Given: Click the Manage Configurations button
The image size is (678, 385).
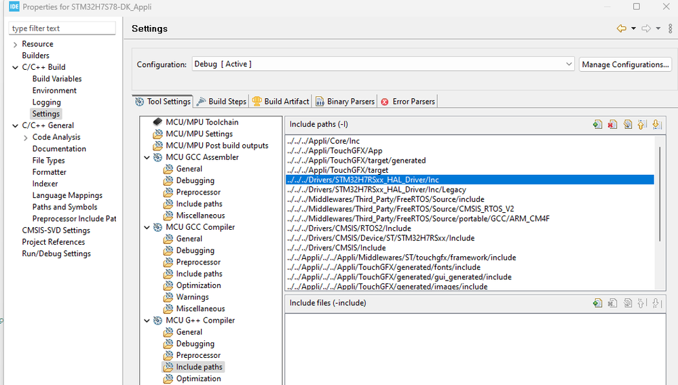Looking at the screenshot, I should pyautogui.click(x=625, y=64).
